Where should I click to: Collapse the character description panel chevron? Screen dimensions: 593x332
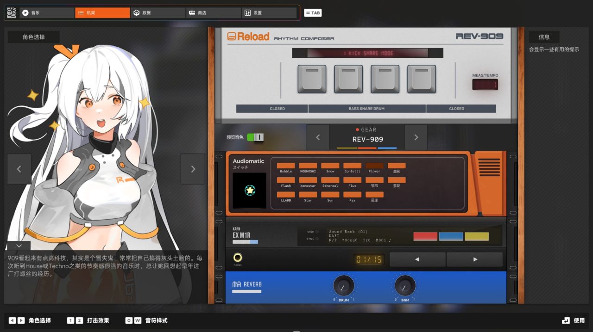point(19,246)
